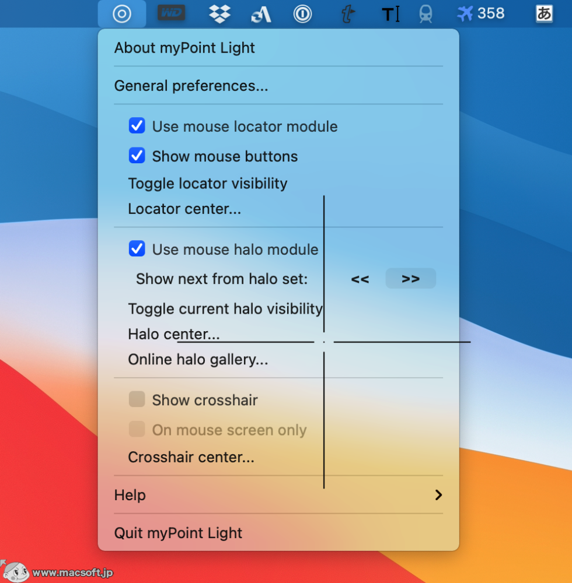Uncheck Use mouse locator module
The width and height of the screenshot is (572, 583).
137,126
